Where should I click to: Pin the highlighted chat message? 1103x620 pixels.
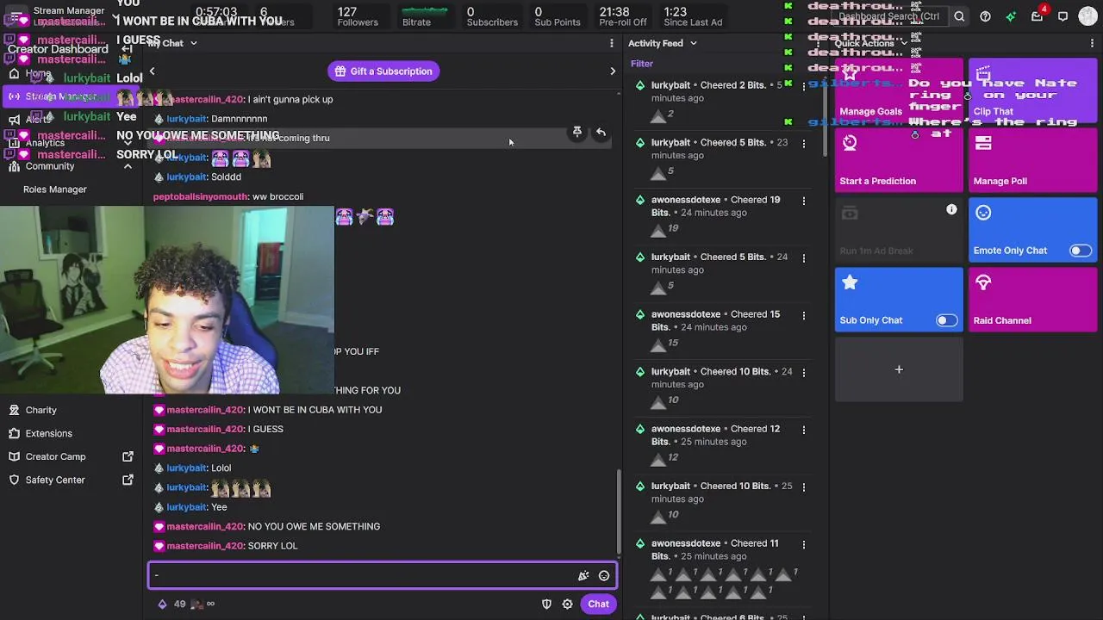pyautogui.click(x=577, y=132)
